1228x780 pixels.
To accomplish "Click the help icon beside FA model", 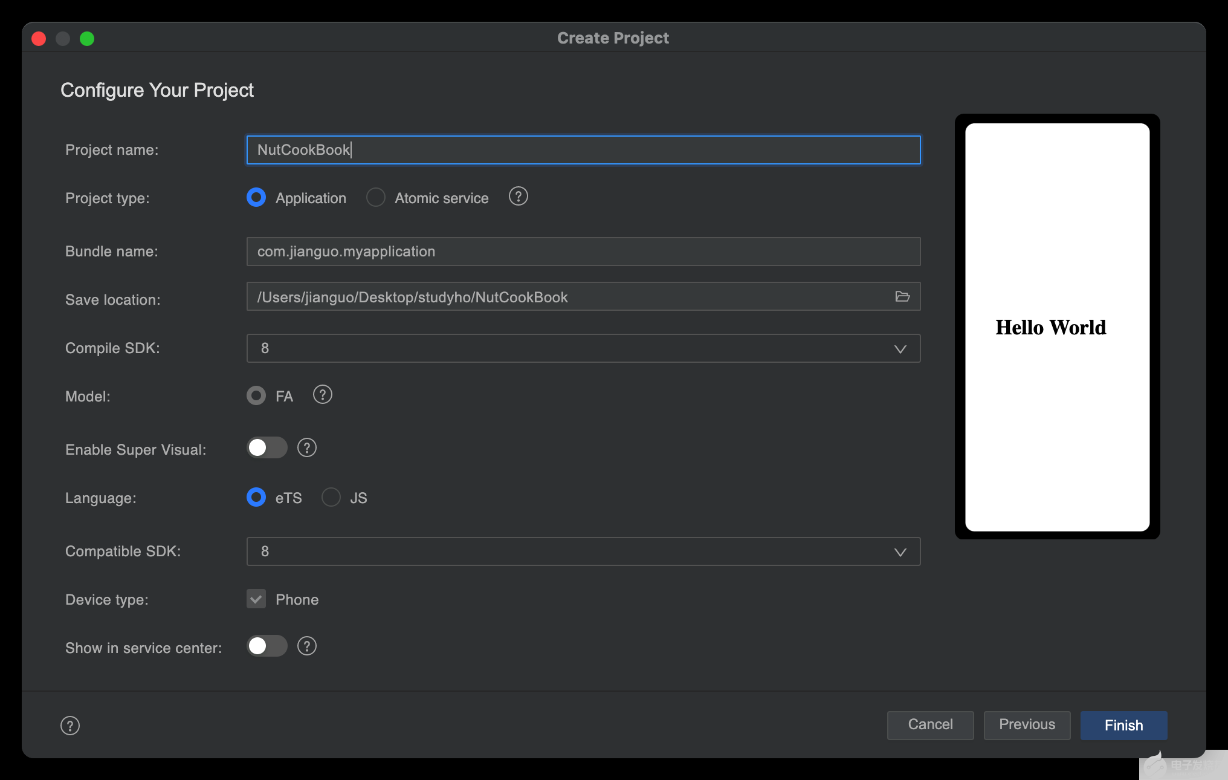I will tap(322, 395).
